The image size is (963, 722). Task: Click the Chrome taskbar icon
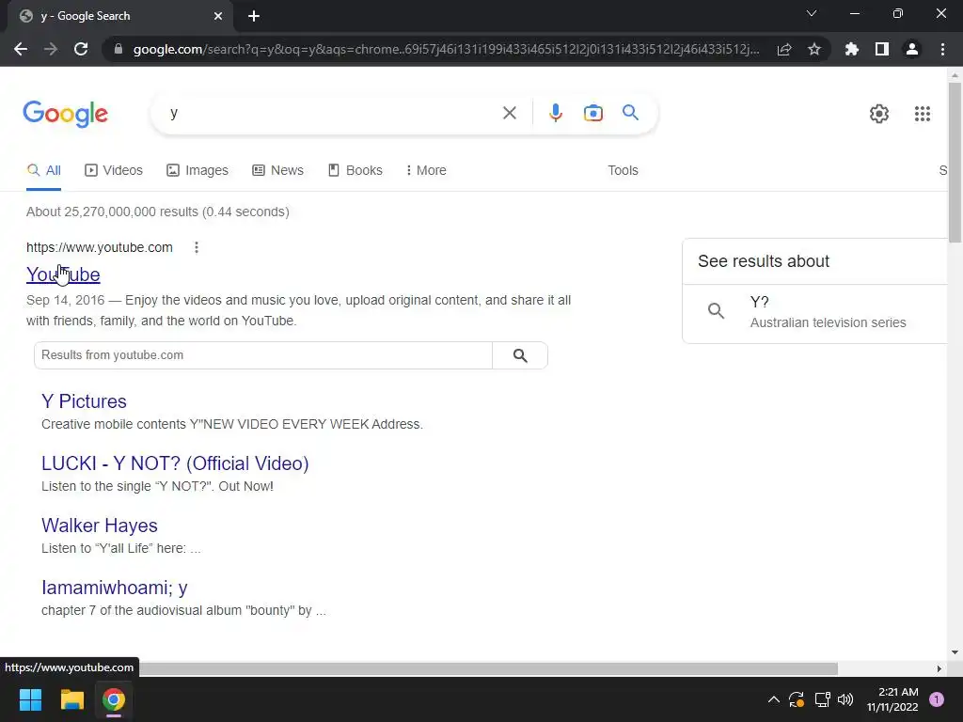pyautogui.click(x=114, y=699)
